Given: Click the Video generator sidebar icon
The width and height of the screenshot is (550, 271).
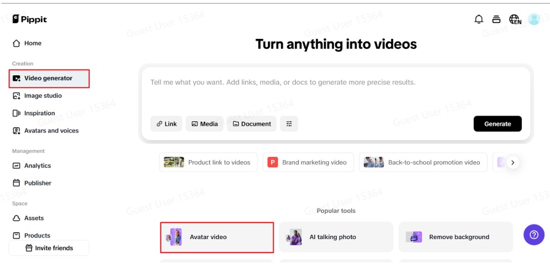Looking at the screenshot, I should tap(16, 78).
